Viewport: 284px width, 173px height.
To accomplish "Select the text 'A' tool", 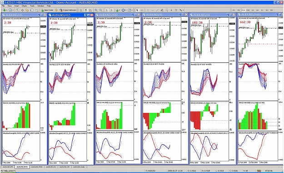I will click(171, 10).
